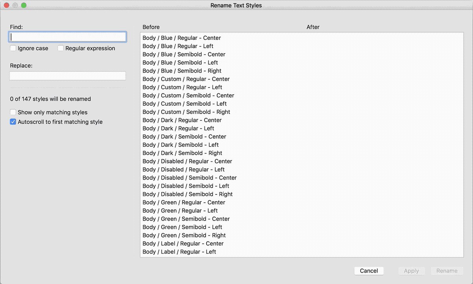Select Body / Disabled / Semibold - Right row
Screen dimensions: 473x284
302,194
